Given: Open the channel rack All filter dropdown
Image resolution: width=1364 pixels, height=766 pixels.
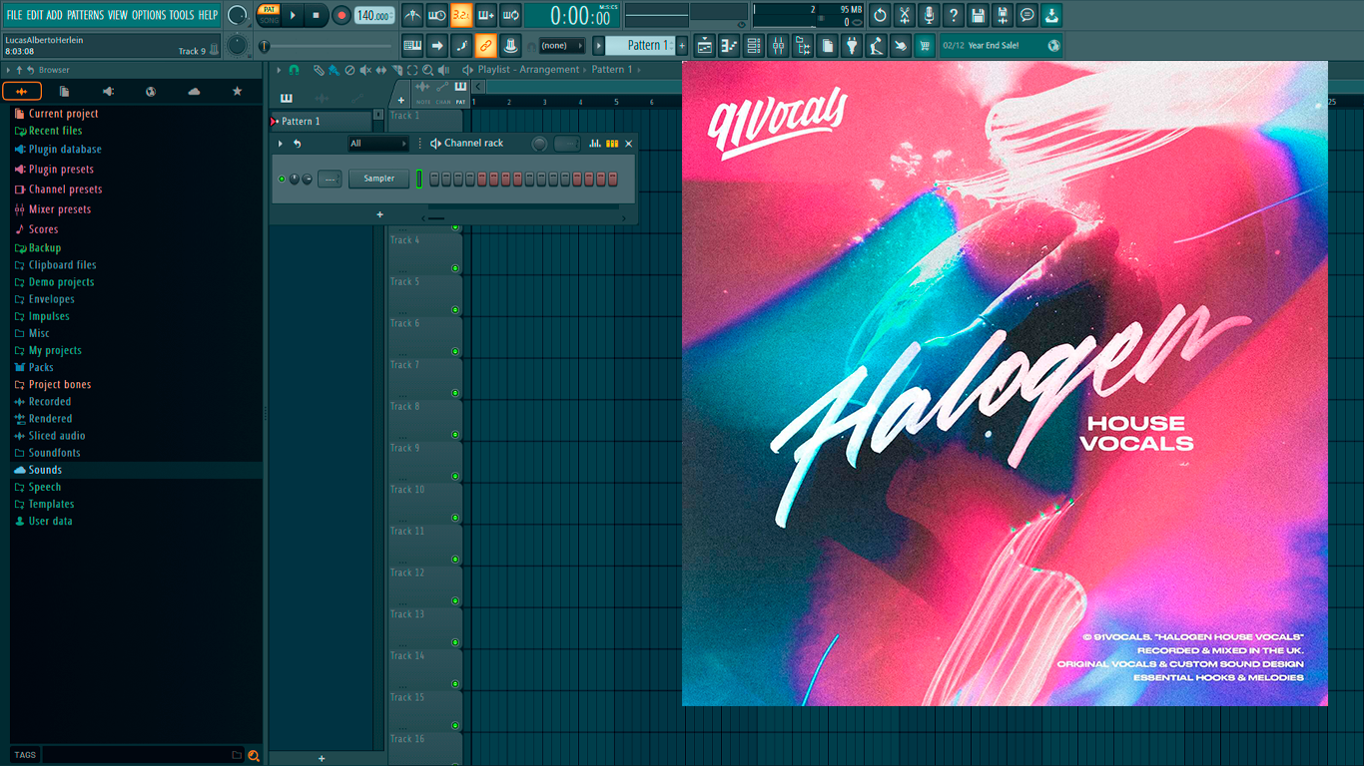Looking at the screenshot, I should click(x=378, y=144).
